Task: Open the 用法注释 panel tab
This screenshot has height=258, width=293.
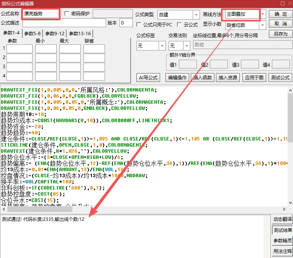Action: click(282, 251)
